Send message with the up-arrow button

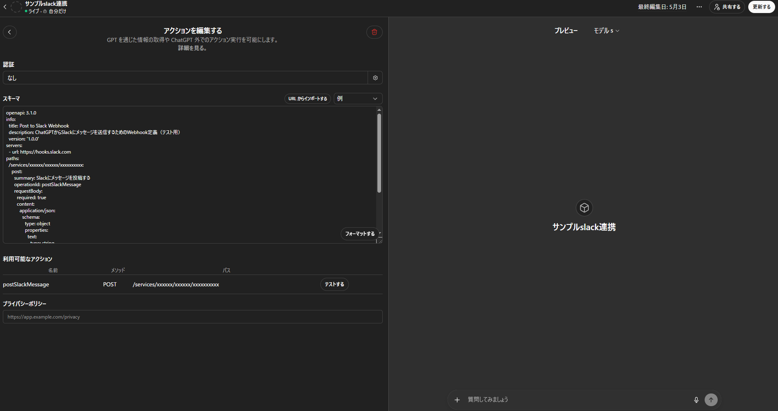[711, 400]
